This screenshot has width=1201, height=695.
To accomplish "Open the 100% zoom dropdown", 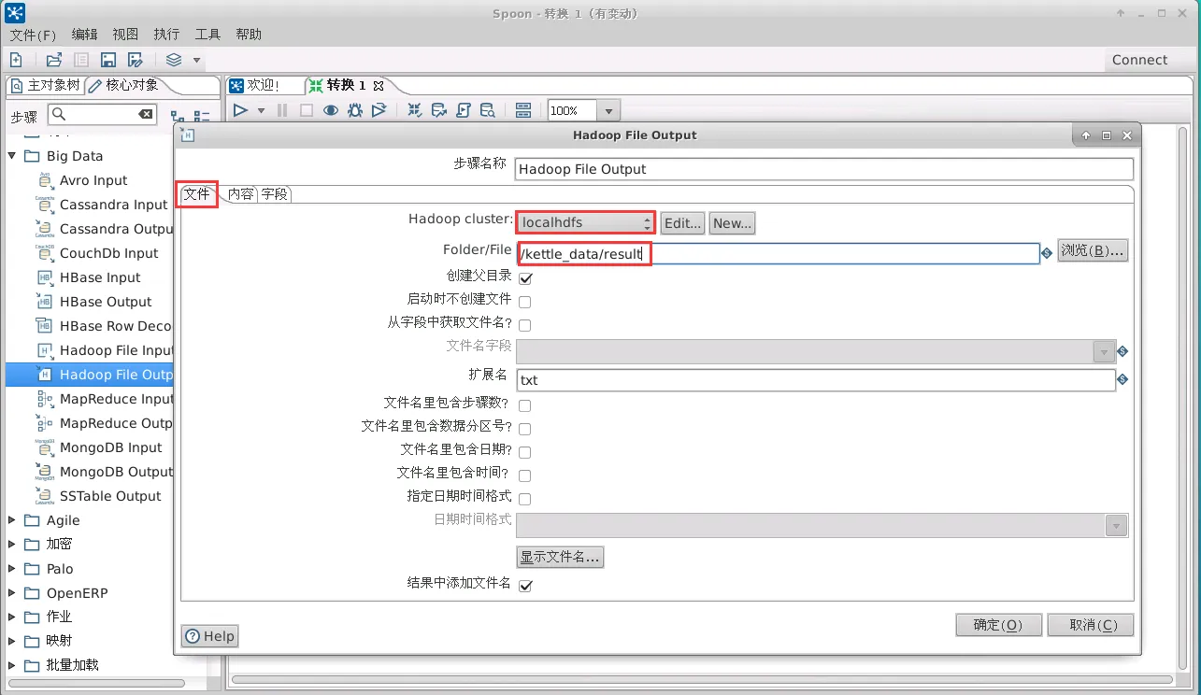I will [x=608, y=110].
